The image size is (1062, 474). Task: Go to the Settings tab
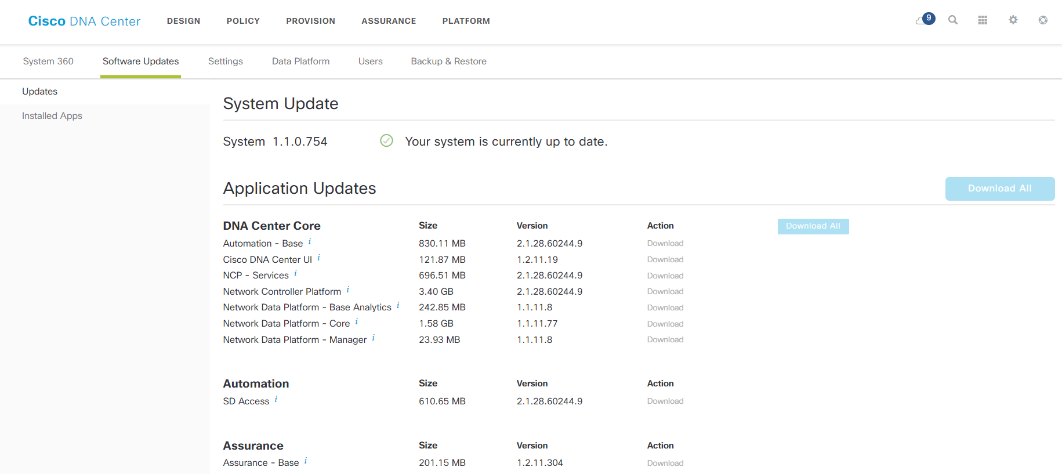tap(226, 61)
